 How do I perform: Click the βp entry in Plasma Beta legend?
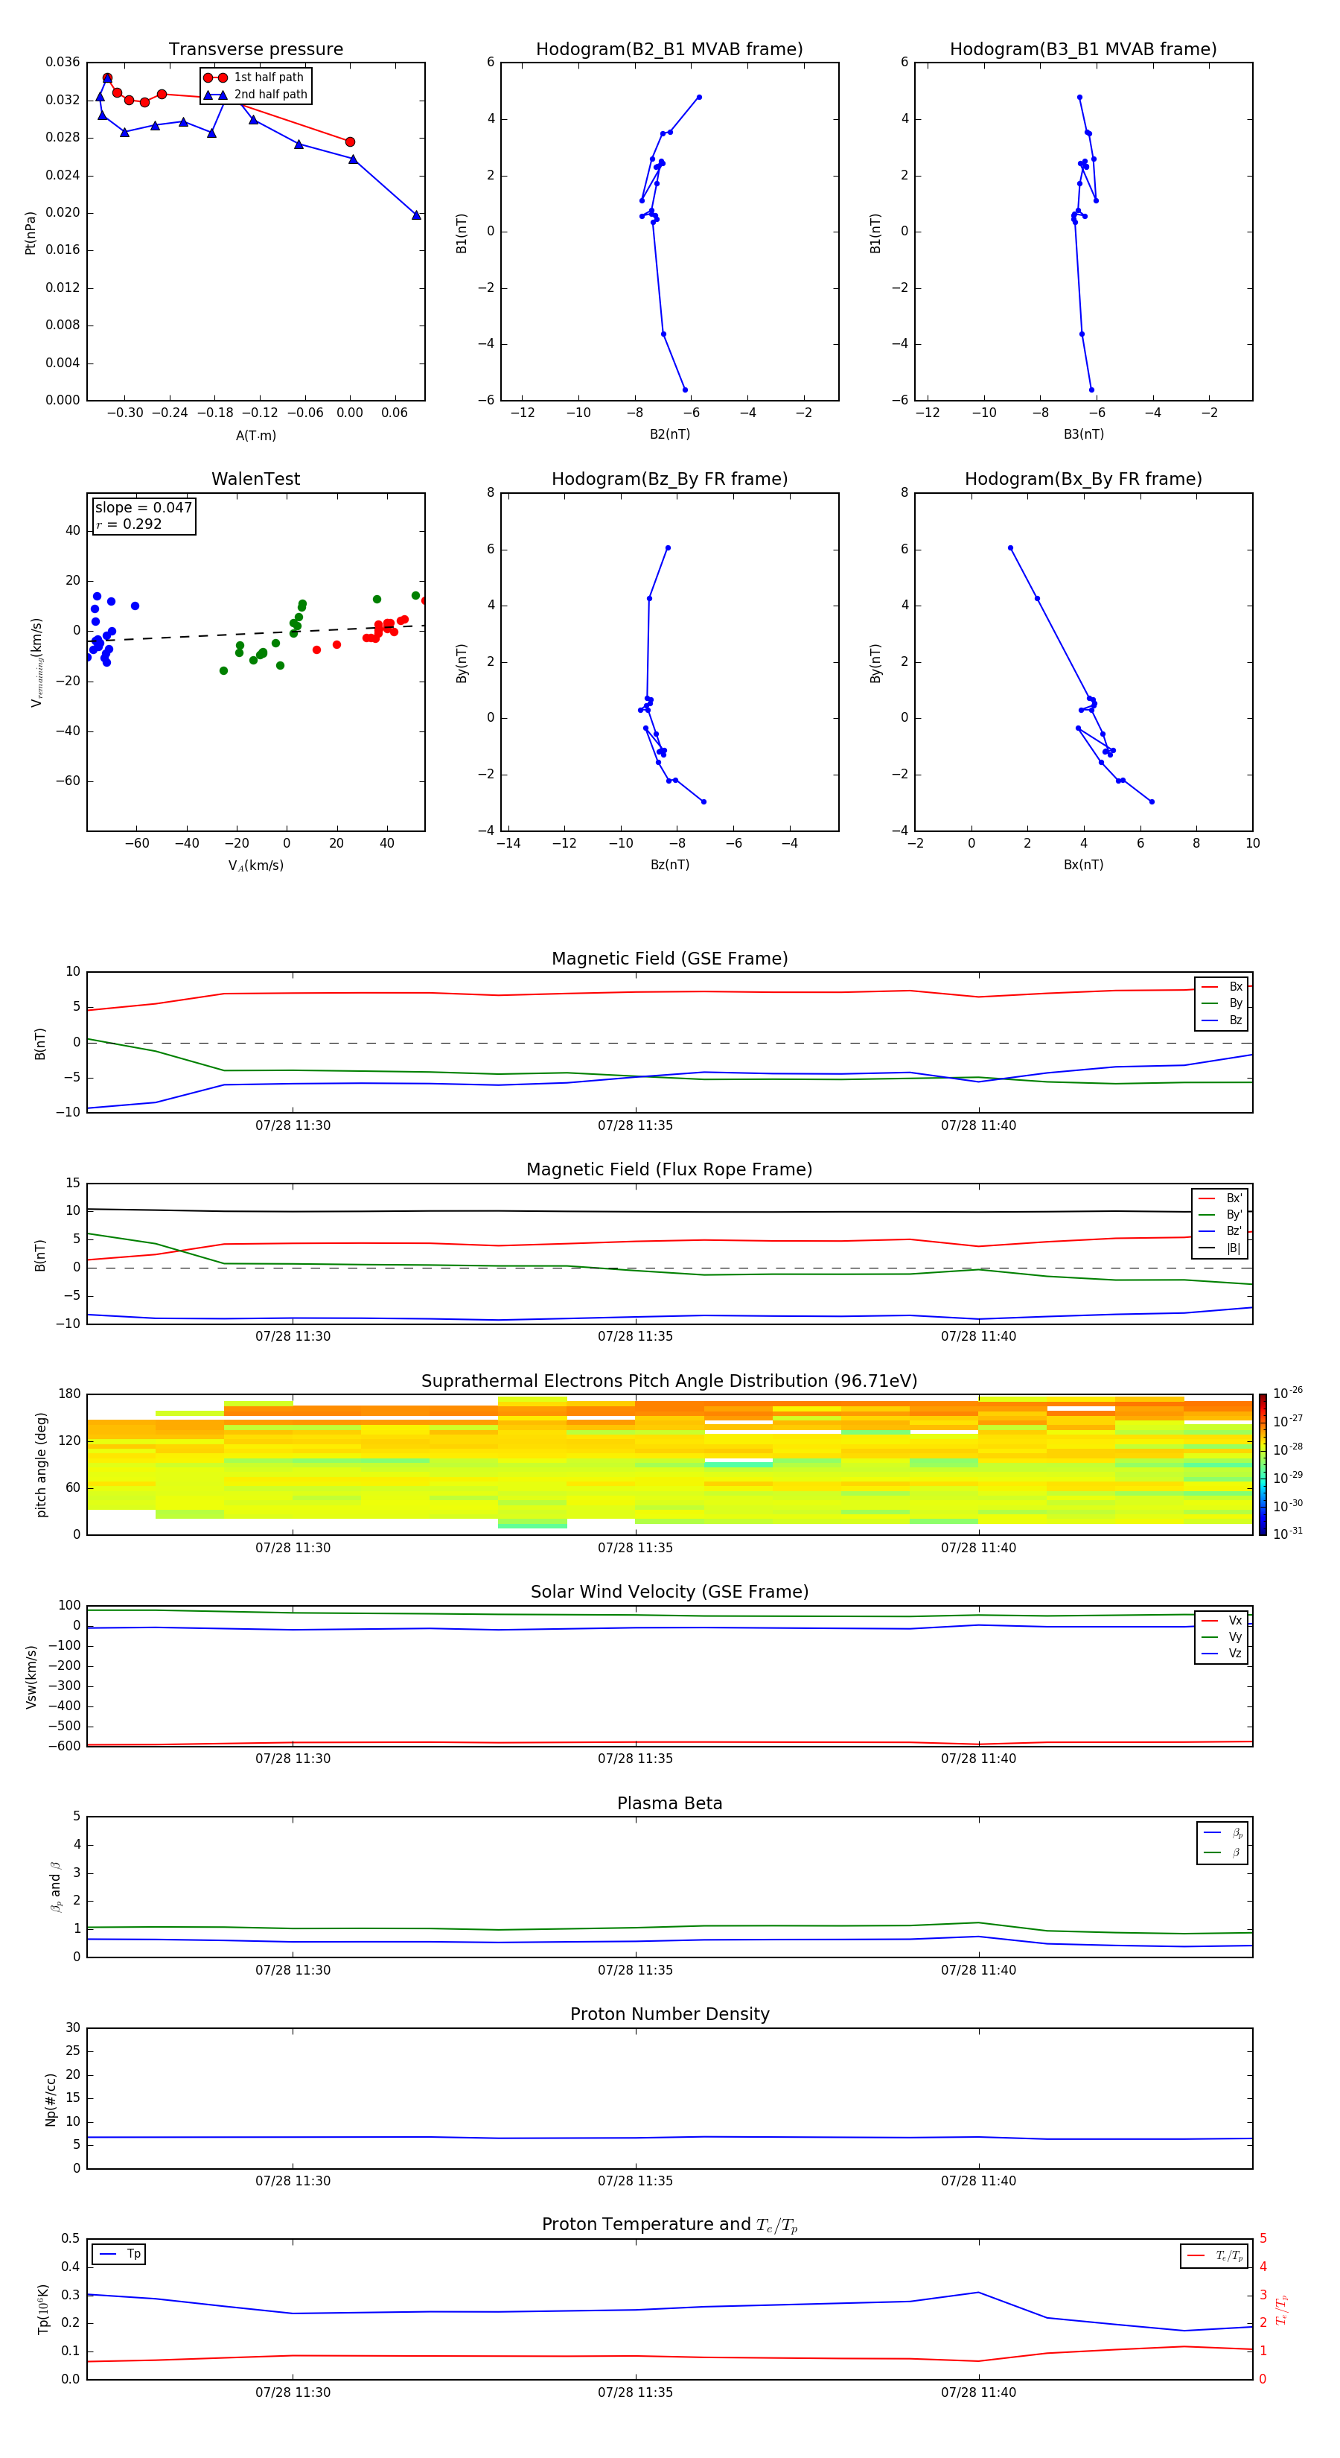click(x=1222, y=1833)
